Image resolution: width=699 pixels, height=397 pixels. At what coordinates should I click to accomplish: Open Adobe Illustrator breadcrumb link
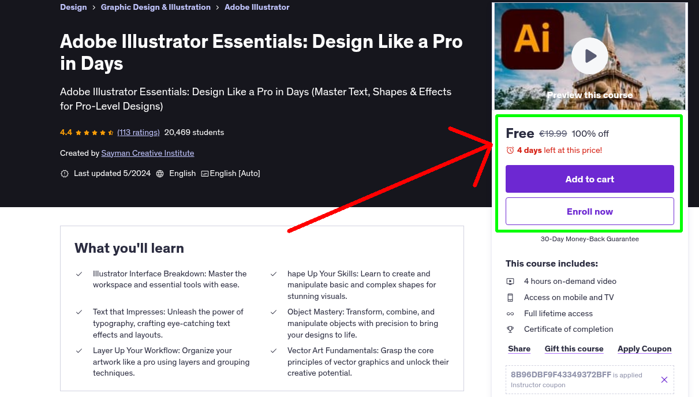pos(257,7)
